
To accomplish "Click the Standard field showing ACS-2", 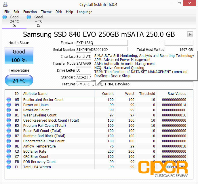I will [x=83, y=77].
